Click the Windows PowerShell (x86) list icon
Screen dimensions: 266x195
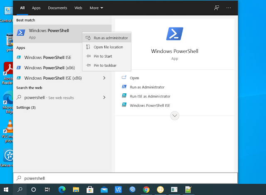pos(19,68)
